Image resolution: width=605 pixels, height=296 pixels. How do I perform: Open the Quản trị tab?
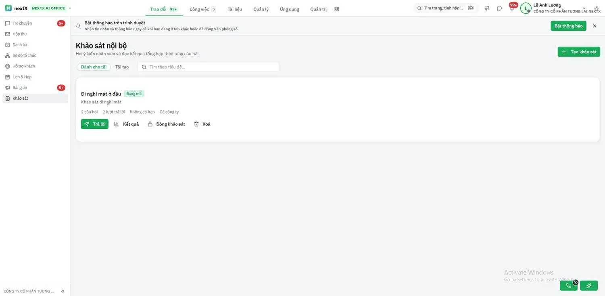[319, 9]
